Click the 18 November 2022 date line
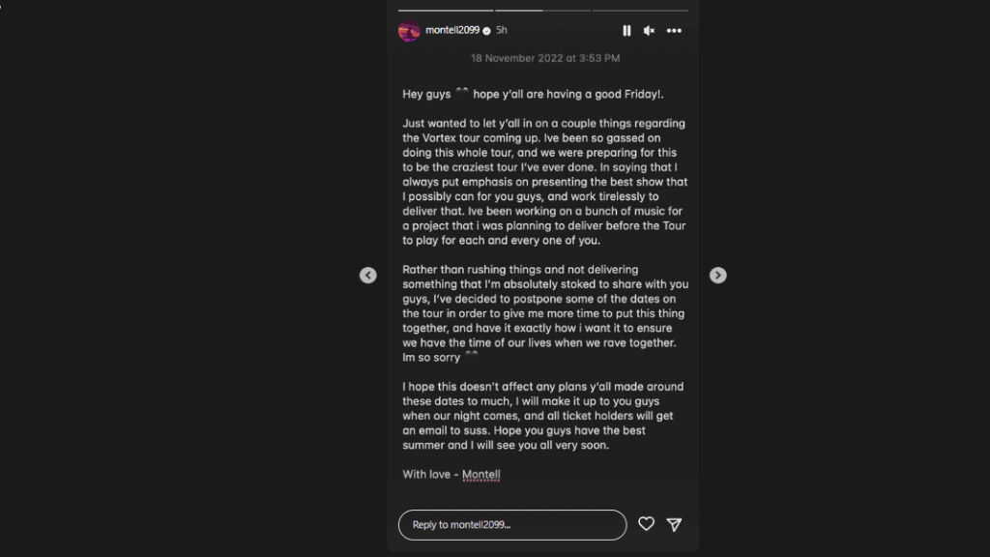 coord(545,58)
